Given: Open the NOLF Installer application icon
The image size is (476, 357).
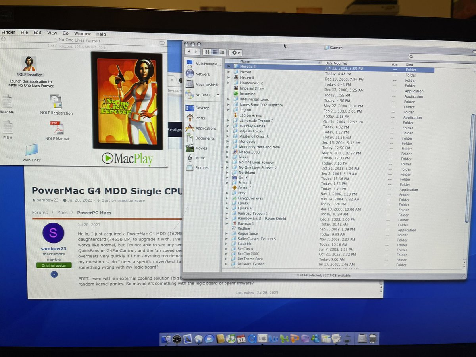Looking at the screenshot, I should (x=29, y=63).
